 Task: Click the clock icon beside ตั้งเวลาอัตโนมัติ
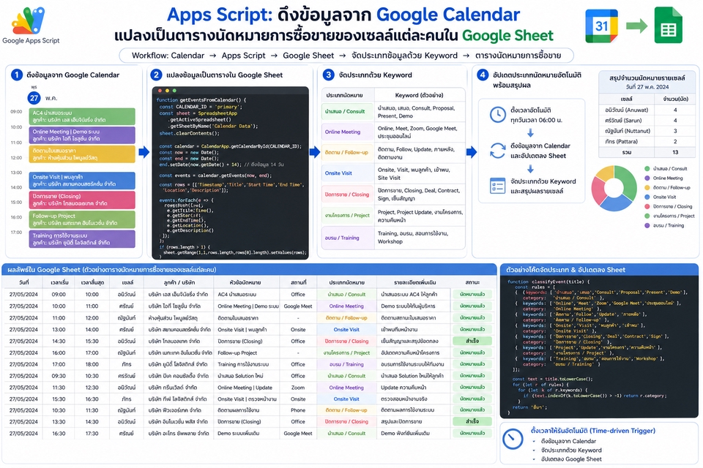(497, 115)
